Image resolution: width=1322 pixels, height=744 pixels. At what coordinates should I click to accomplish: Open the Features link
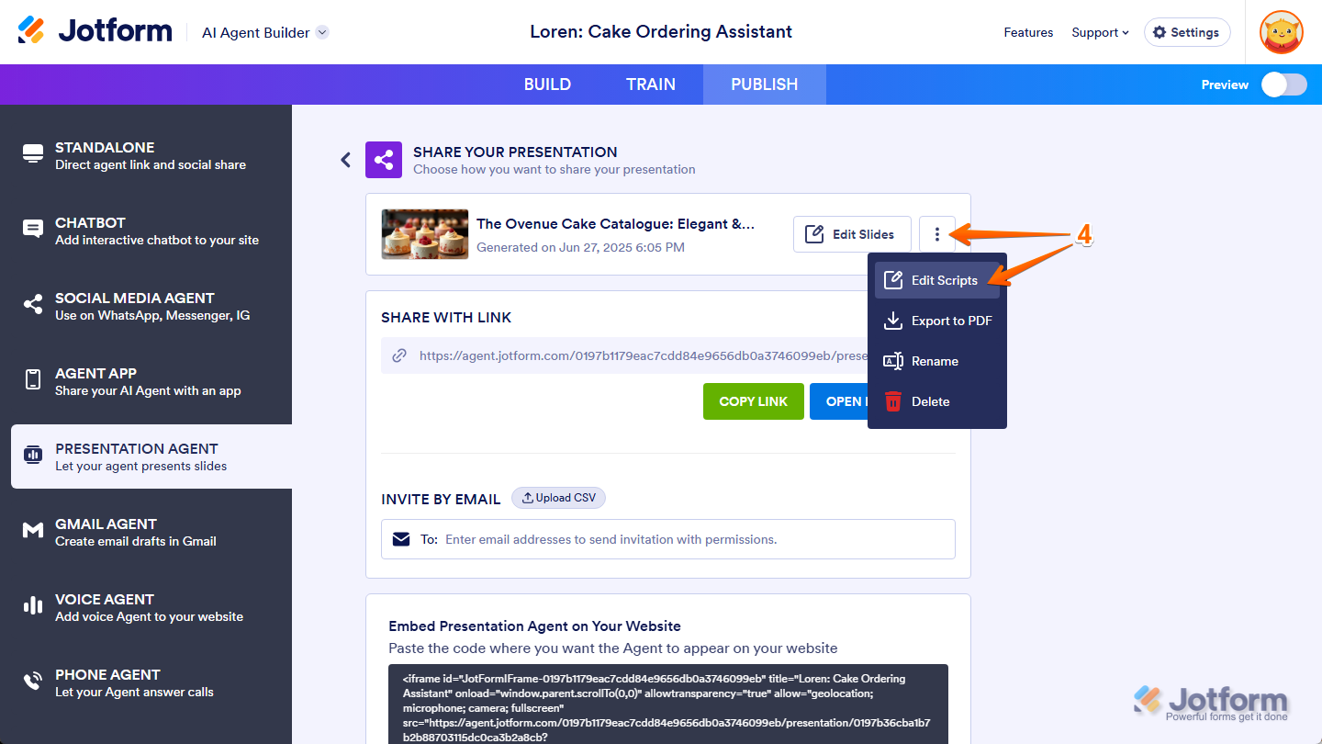pos(1028,32)
